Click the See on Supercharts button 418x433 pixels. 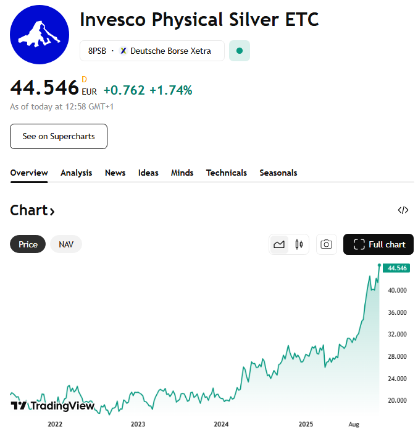(x=59, y=136)
